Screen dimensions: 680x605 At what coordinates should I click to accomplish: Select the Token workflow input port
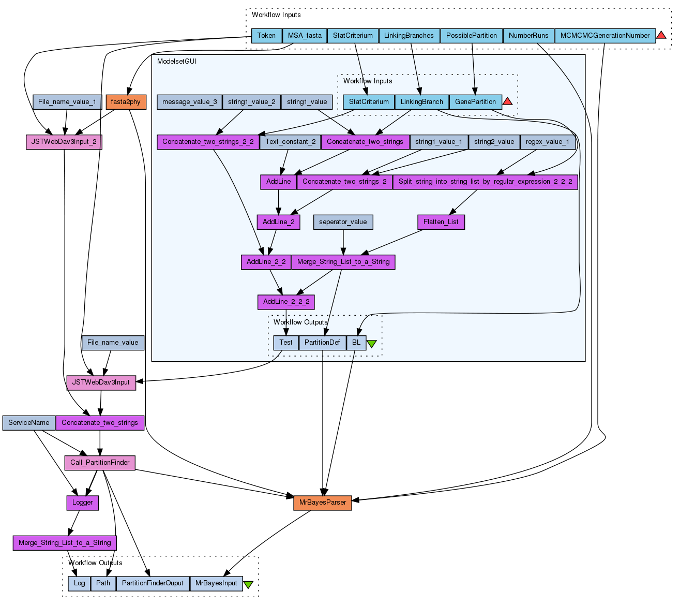266,36
